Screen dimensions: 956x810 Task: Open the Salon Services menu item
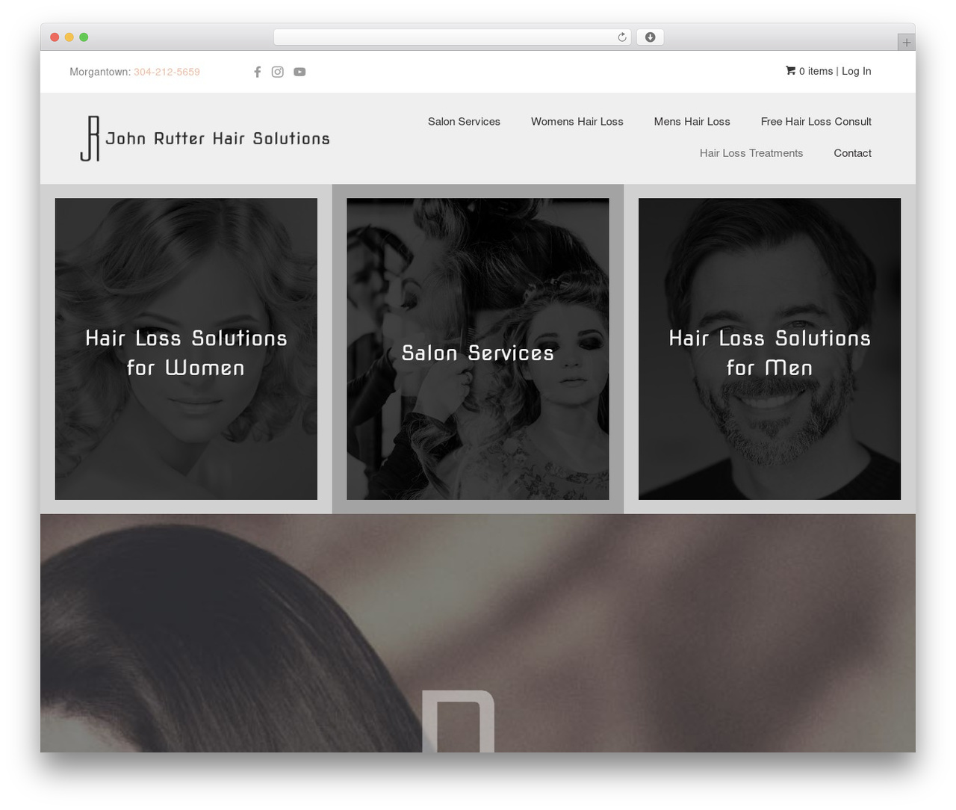(464, 122)
